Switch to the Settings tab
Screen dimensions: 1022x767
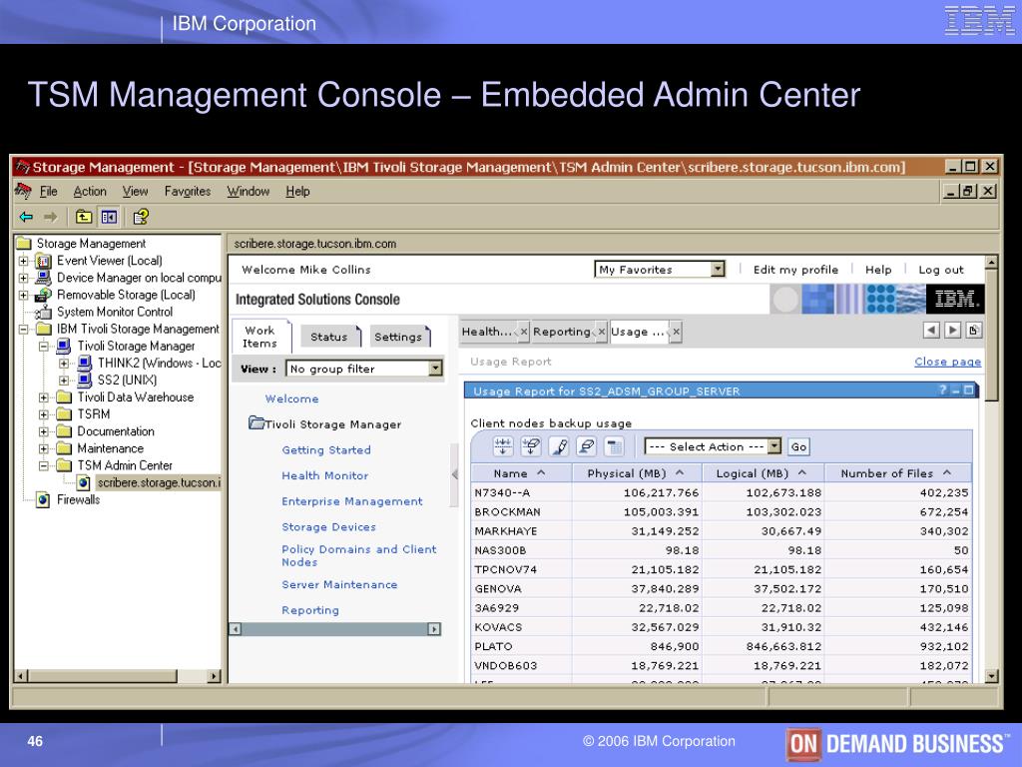coord(398,337)
